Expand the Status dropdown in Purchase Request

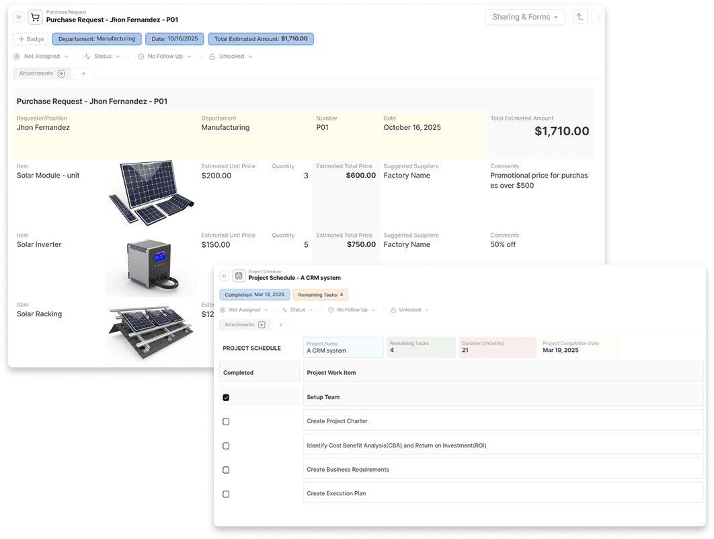(x=102, y=57)
